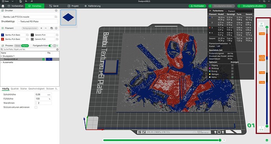The height and width of the screenshot is (144, 271).
Task: Open printer settings gear icon
Action: 56,11
